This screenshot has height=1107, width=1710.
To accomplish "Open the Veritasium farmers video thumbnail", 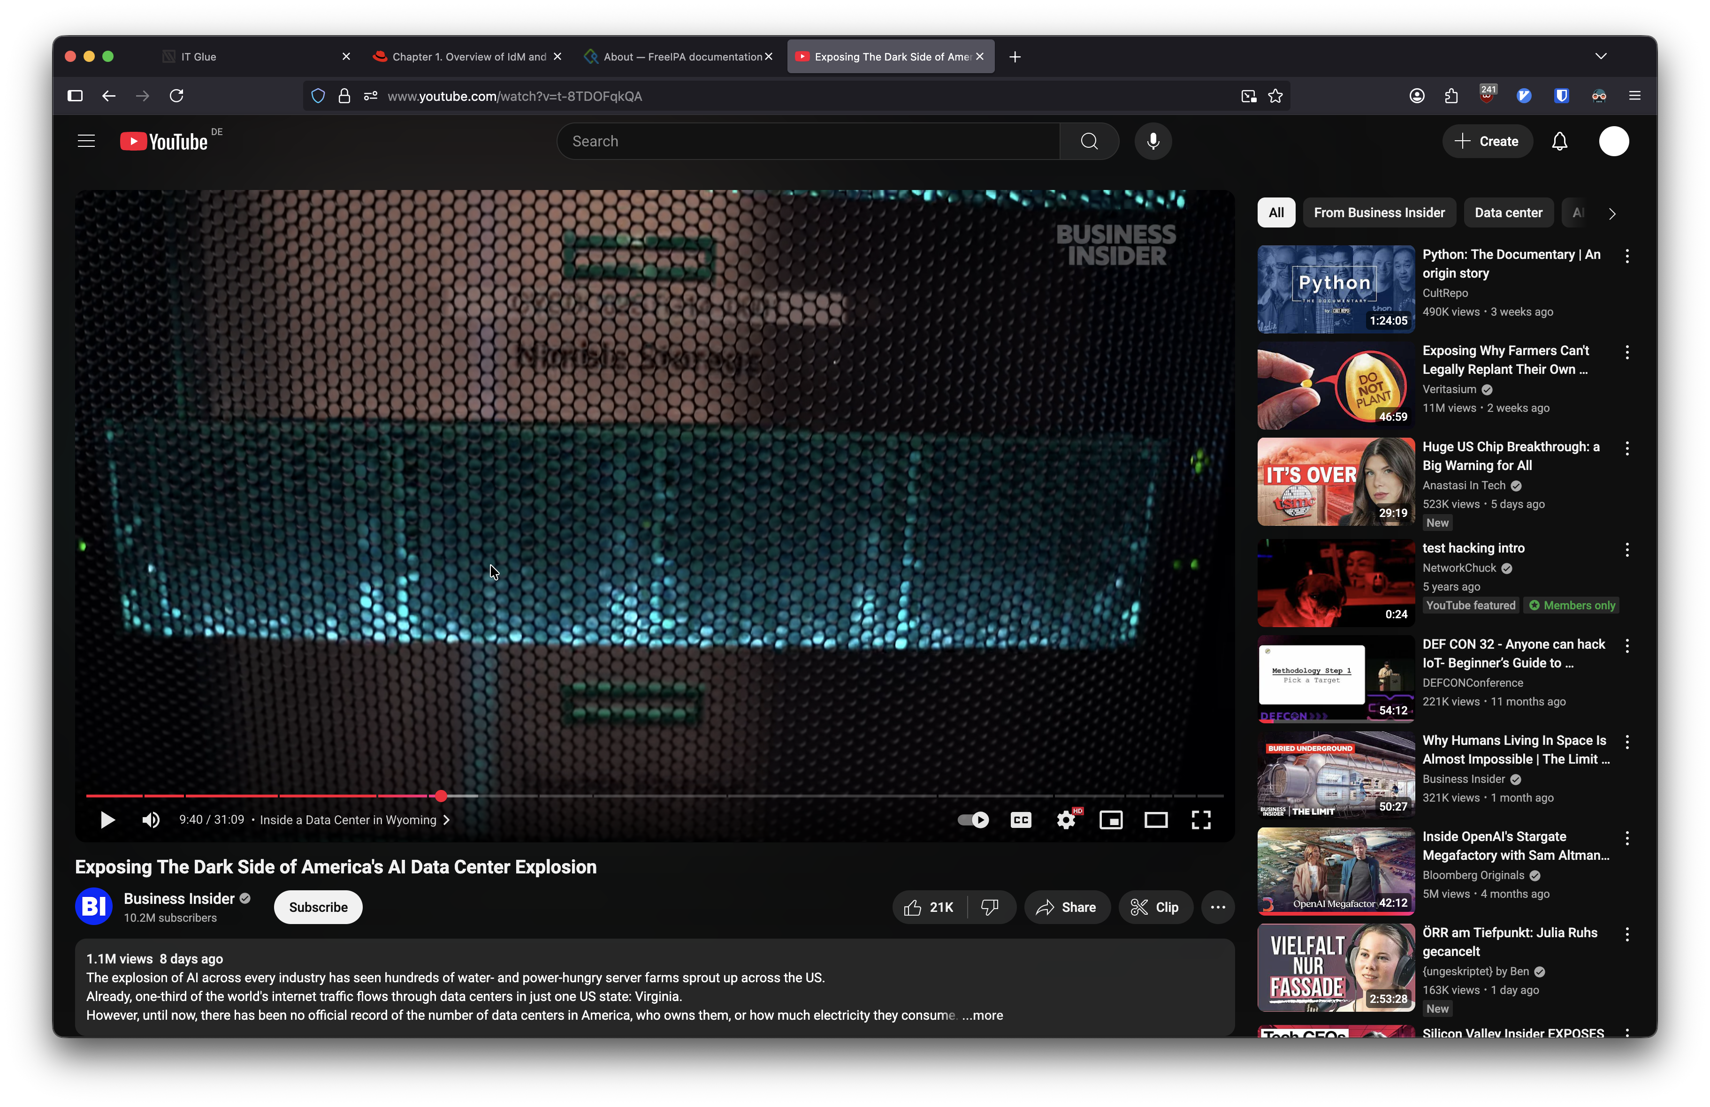I will tap(1335, 386).
